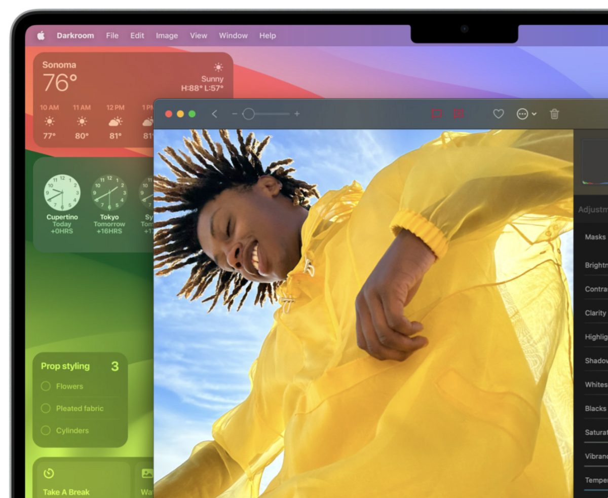Image resolution: width=608 pixels, height=498 pixels.
Task: Select the photo of the person in yellow
Action: 363,313
